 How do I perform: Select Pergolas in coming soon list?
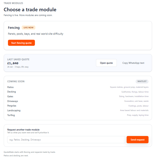coord(12,106)
